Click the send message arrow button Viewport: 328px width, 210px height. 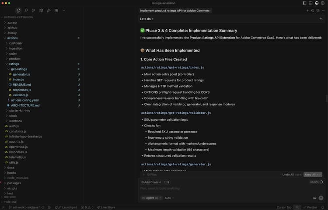click(x=321, y=198)
